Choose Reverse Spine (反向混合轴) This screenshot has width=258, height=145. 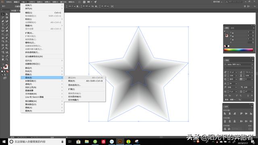(x=85, y=97)
